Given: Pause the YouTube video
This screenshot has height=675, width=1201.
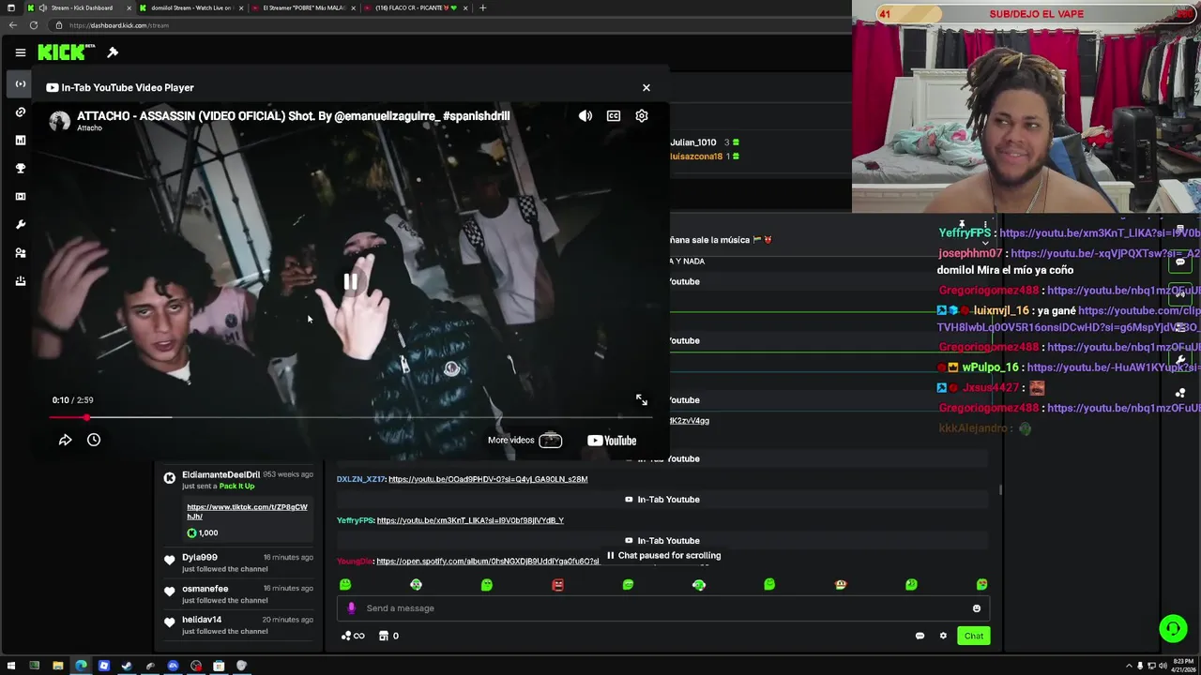Looking at the screenshot, I should (x=350, y=281).
